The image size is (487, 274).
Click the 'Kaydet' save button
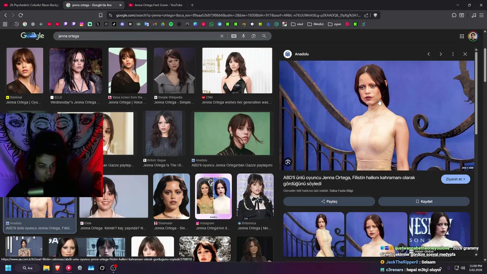pyautogui.click(x=424, y=201)
